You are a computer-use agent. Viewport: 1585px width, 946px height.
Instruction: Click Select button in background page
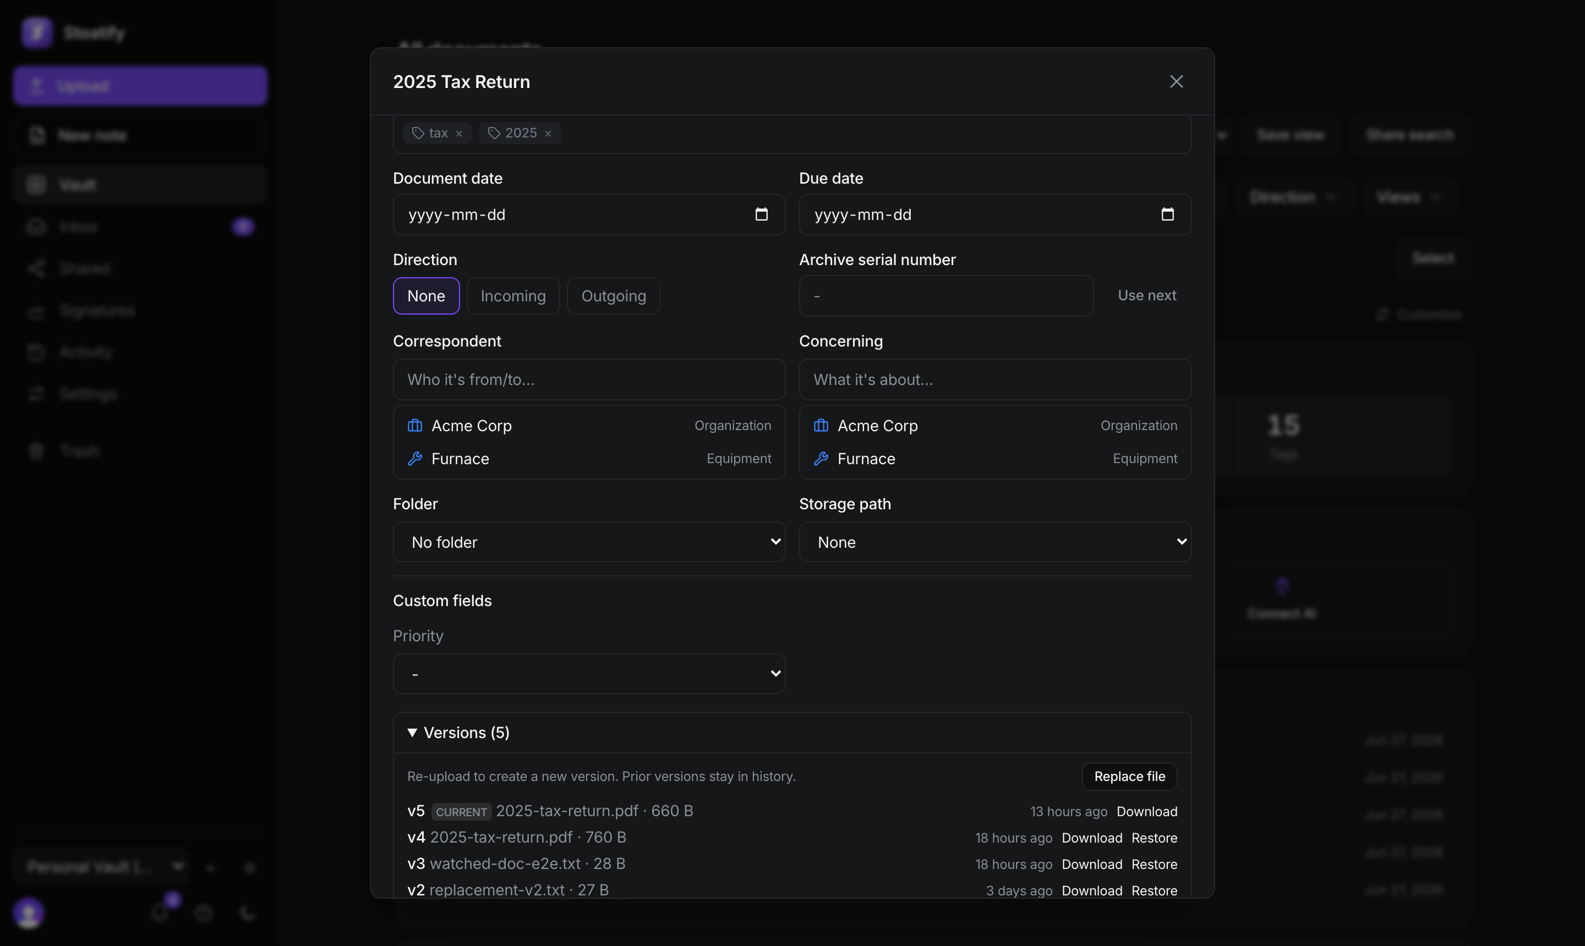pos(1433,257)
